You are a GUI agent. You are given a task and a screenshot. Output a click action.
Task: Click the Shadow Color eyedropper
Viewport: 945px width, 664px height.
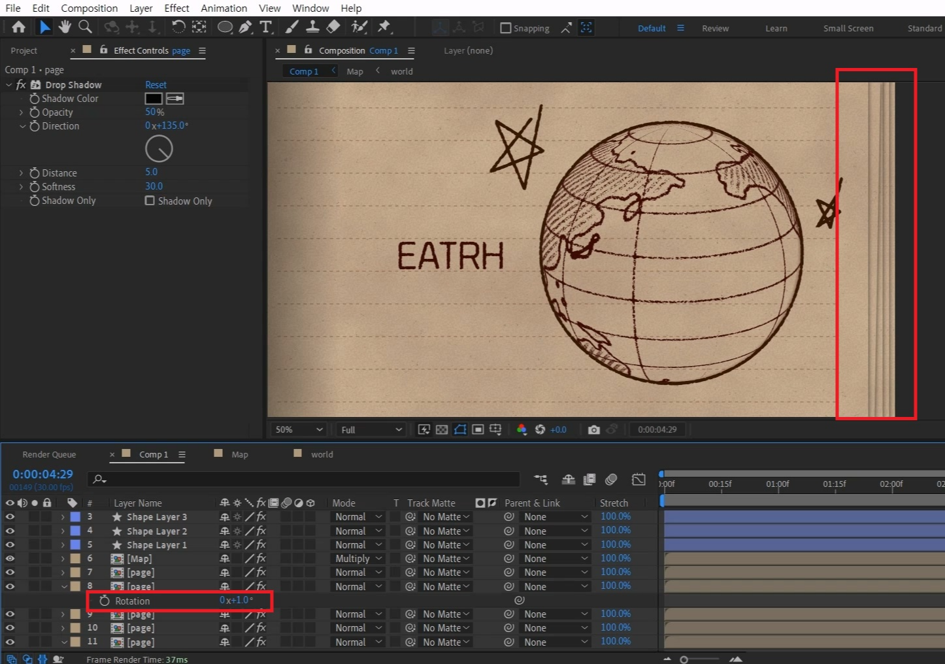[x=174, y=99]
